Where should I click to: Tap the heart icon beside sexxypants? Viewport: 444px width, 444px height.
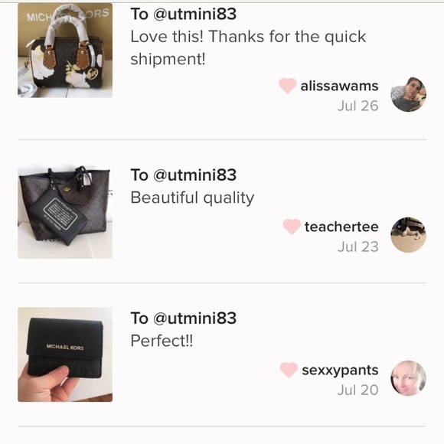click(289, 370)
